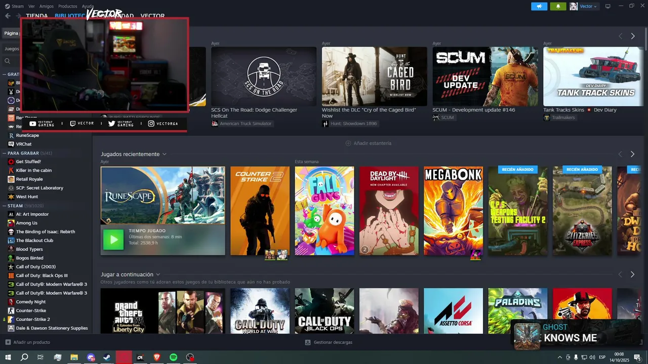The height and width of the screenshot is (364, 648).
Task: Open the Ver menu
Action: (32, 6)
